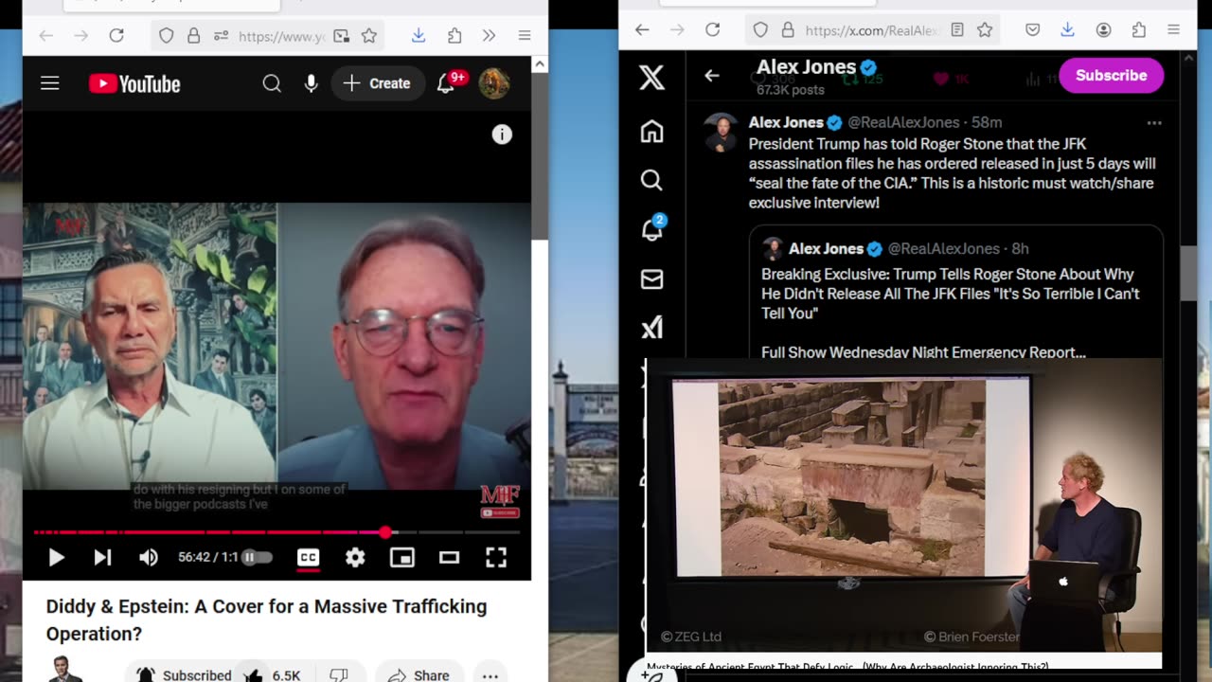Open extensions puzzle icon in YouTube window
This screenshot has height=682, width=1212.
pos(454,36)
